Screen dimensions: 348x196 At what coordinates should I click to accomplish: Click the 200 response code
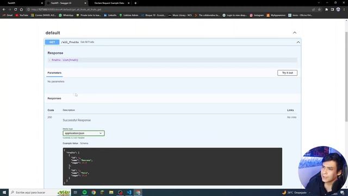pyautogui.click(x=49, y=118)
